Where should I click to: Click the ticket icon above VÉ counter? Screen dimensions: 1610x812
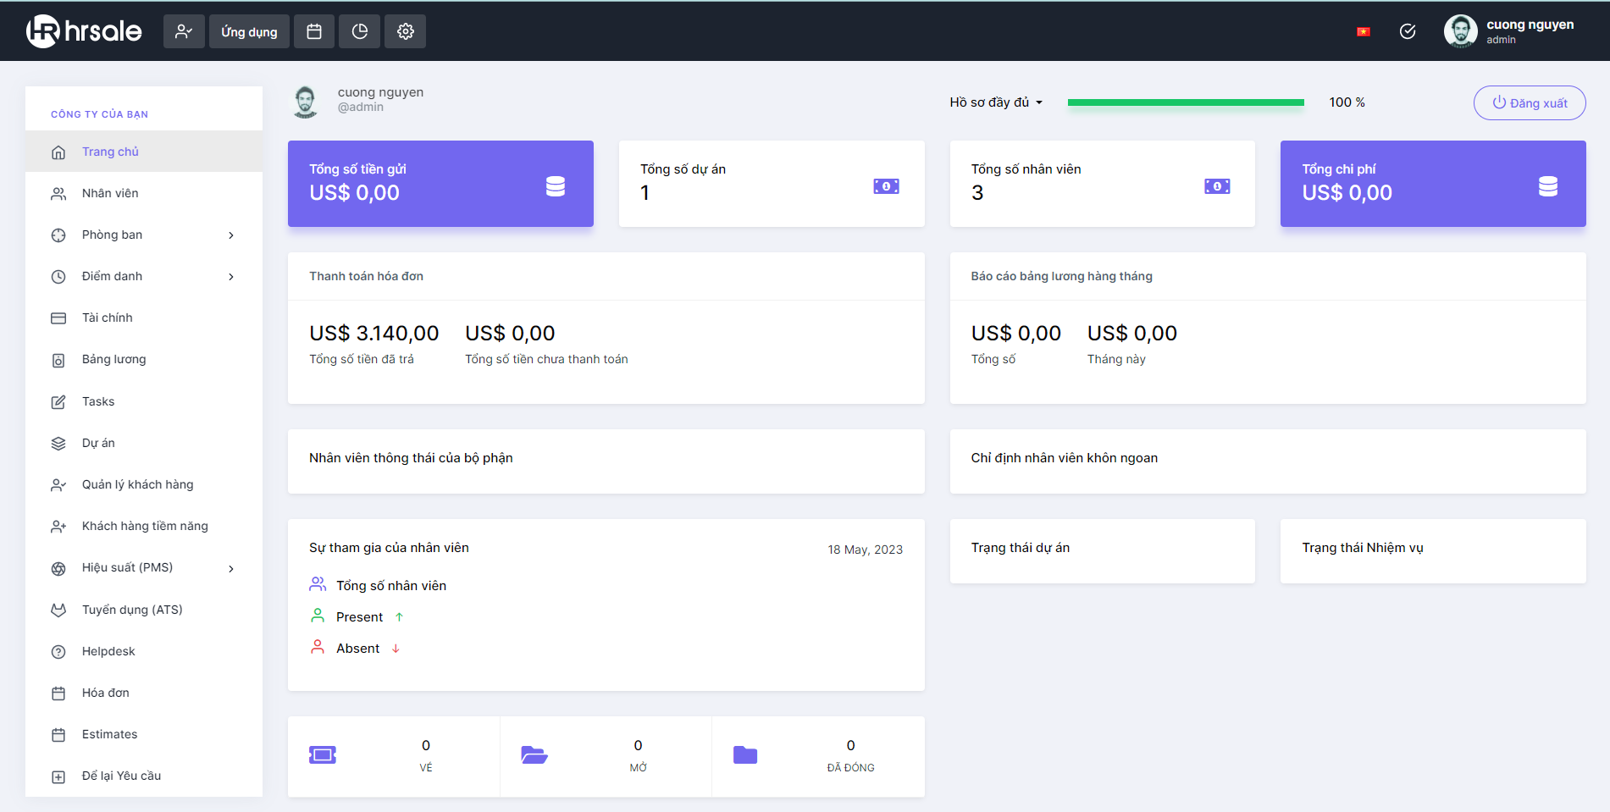[x=323, y=754]
